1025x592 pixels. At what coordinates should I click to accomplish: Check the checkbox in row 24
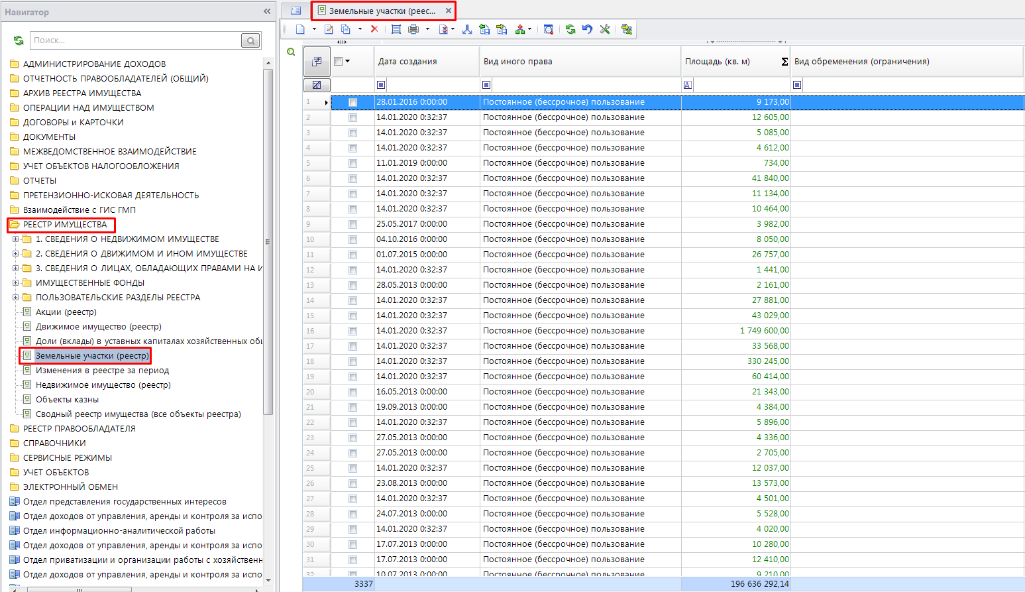(x=352, y=453)
